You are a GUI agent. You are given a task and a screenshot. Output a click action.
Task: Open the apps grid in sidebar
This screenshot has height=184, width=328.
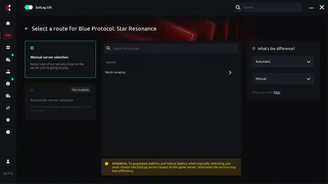[x=8, y=47]
